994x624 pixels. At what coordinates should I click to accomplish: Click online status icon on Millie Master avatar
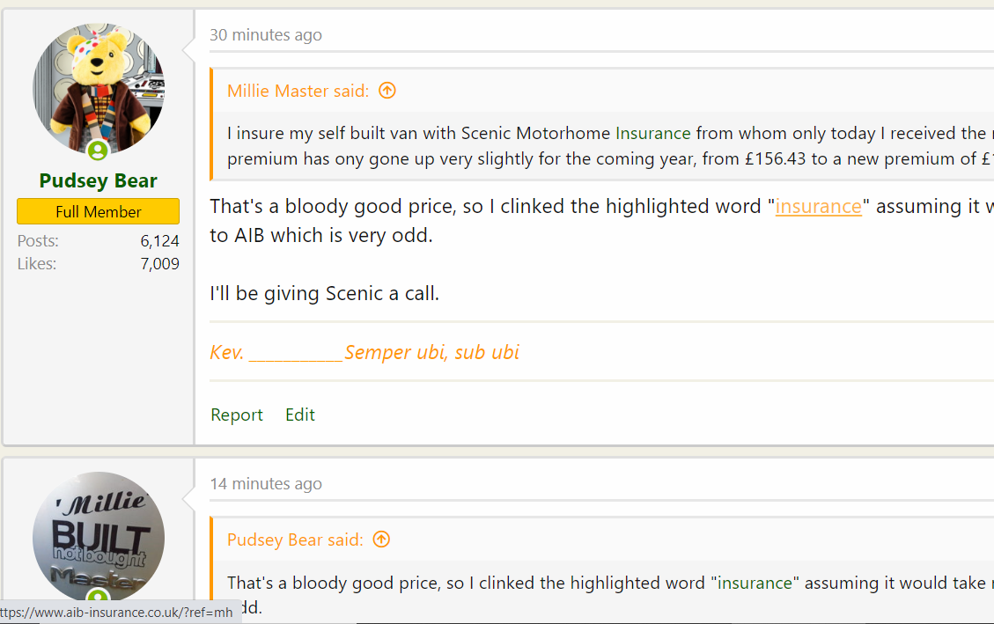[x=99, y=598]
